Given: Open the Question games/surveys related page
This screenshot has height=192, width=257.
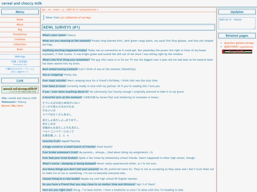Looking at the screenshot, I should 239,43.
